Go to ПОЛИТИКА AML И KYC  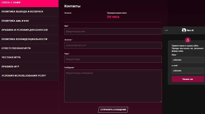[29, 21]
